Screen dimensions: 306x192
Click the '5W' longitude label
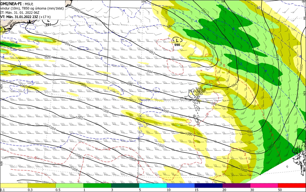pos(223,2)
